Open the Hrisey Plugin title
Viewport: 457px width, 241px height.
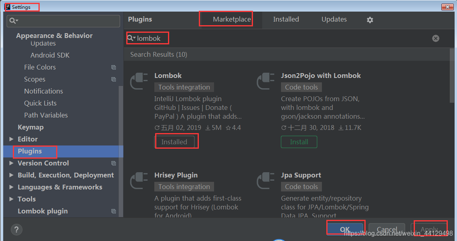[x=176, y=175]
